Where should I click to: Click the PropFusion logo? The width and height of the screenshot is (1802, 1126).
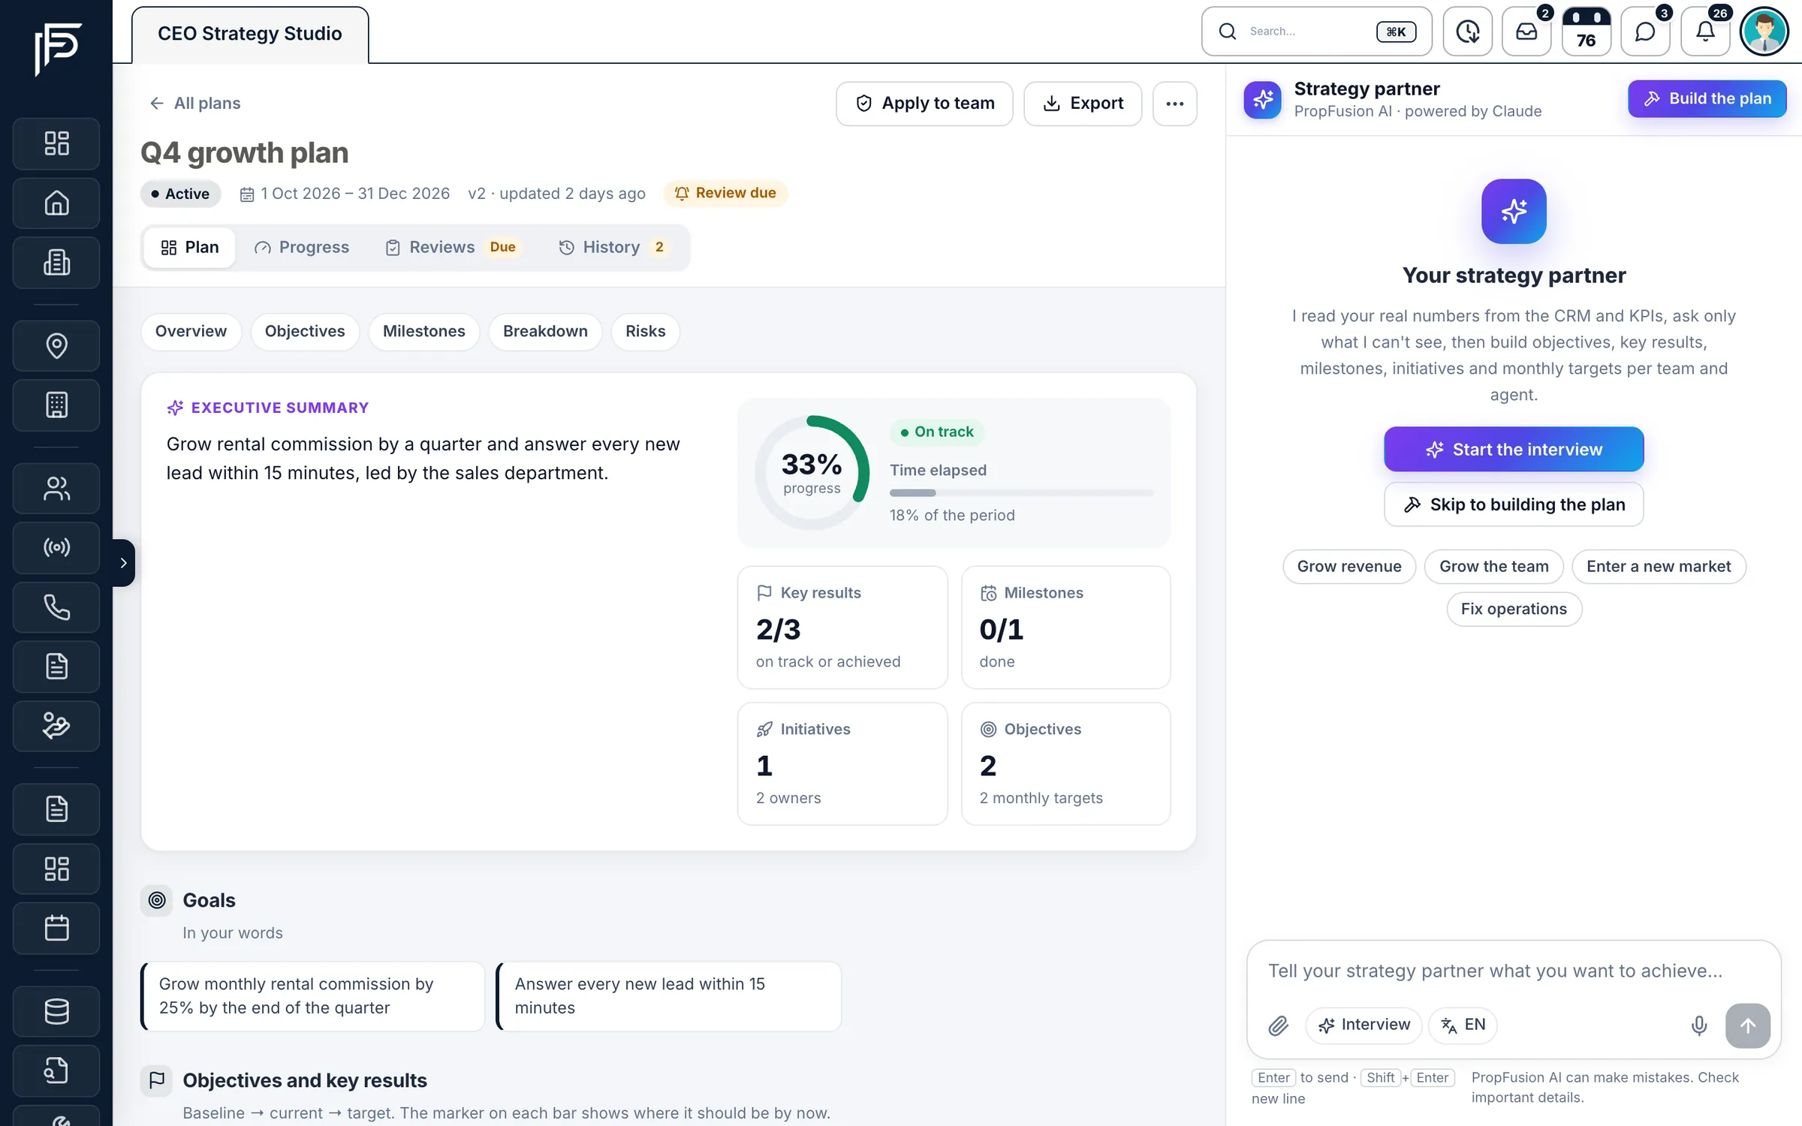click(x=57, y=49)
